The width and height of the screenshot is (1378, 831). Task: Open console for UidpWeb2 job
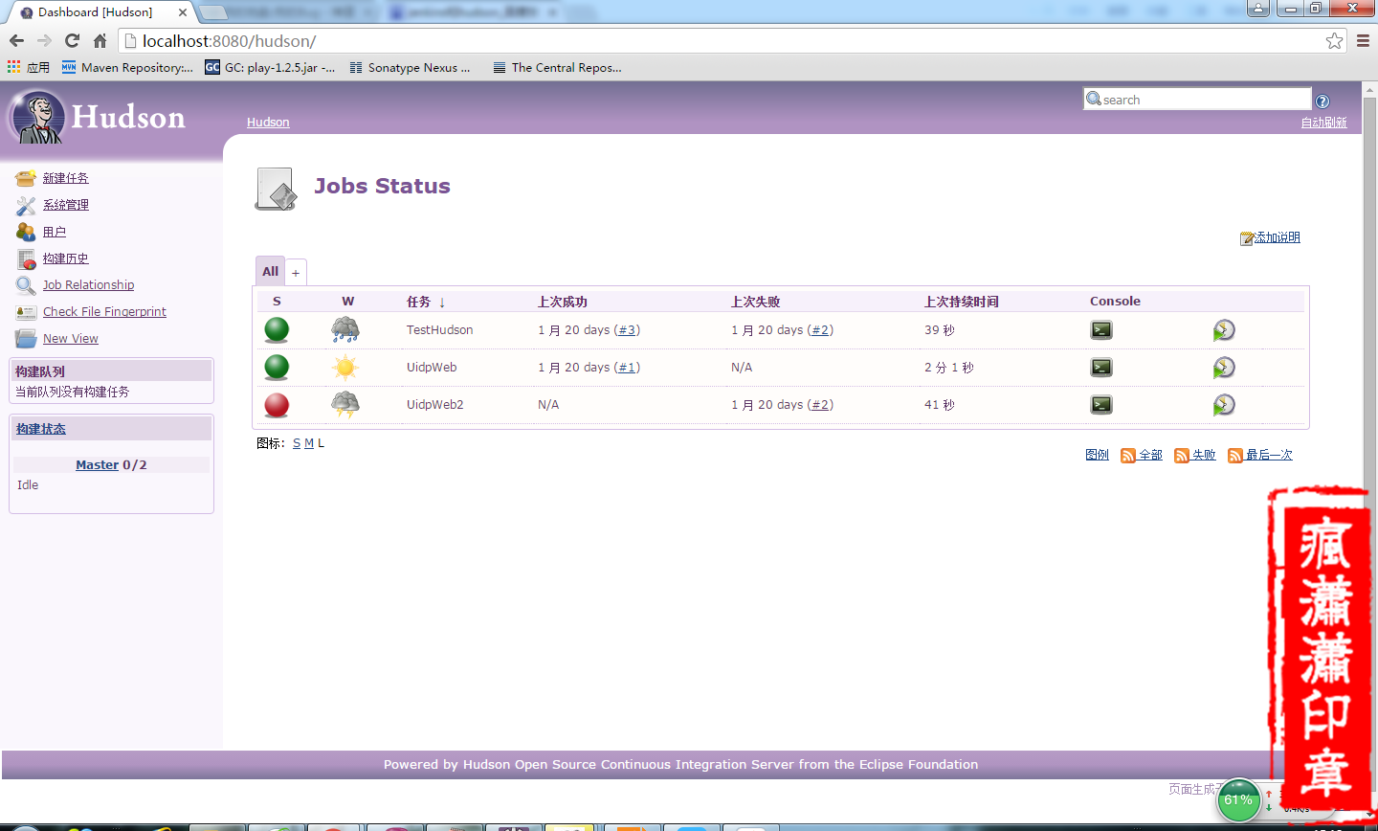(1101, 405)
